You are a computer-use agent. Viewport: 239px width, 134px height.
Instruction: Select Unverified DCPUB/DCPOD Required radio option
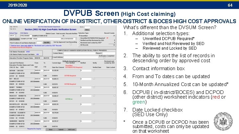point(79,38)
